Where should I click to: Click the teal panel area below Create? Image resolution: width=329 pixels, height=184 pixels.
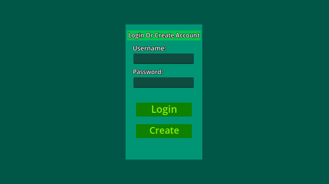pos(164,149)
